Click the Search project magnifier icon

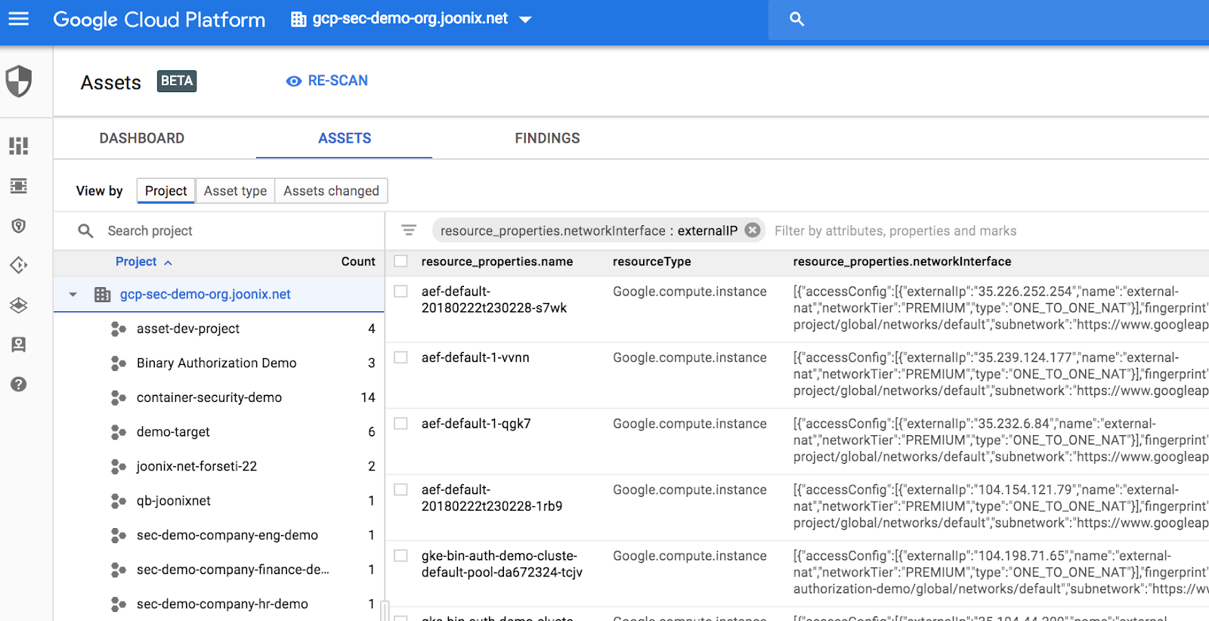pyautogui.click(x=85, y=231)
